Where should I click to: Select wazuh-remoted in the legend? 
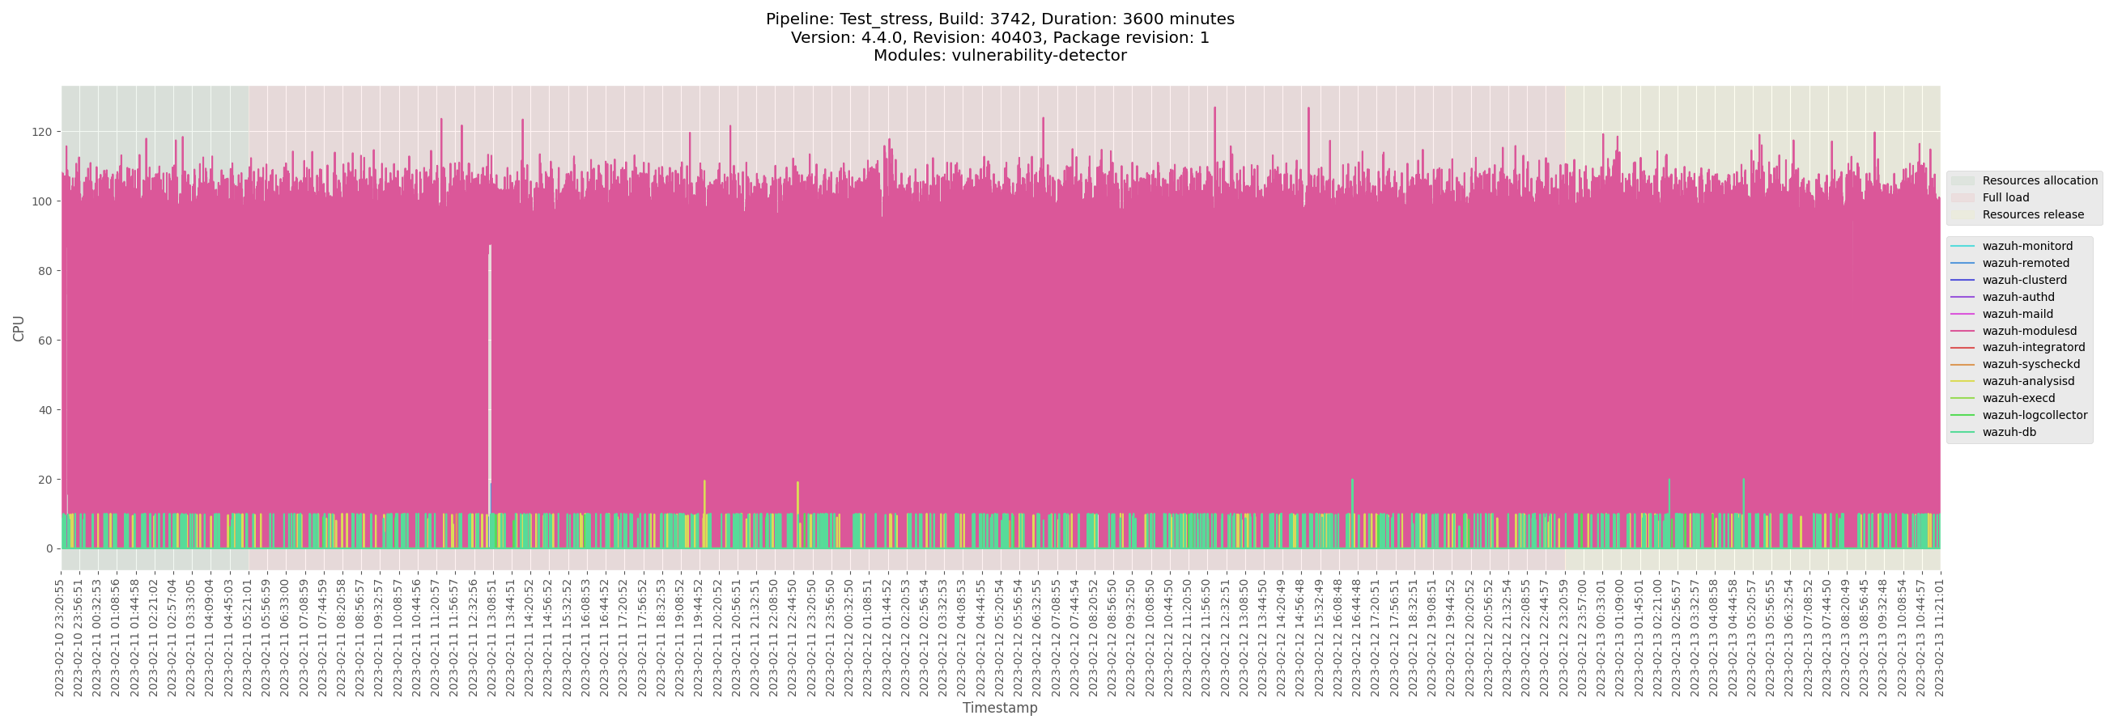[2025, 263]
